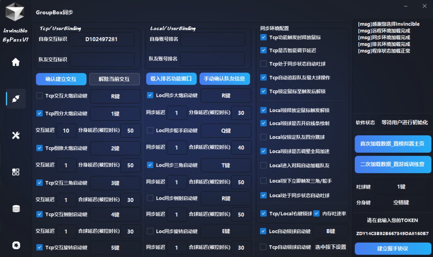Open the home page sidebar icon
This screenshot has width=433, height=257.
coord(16,62)
